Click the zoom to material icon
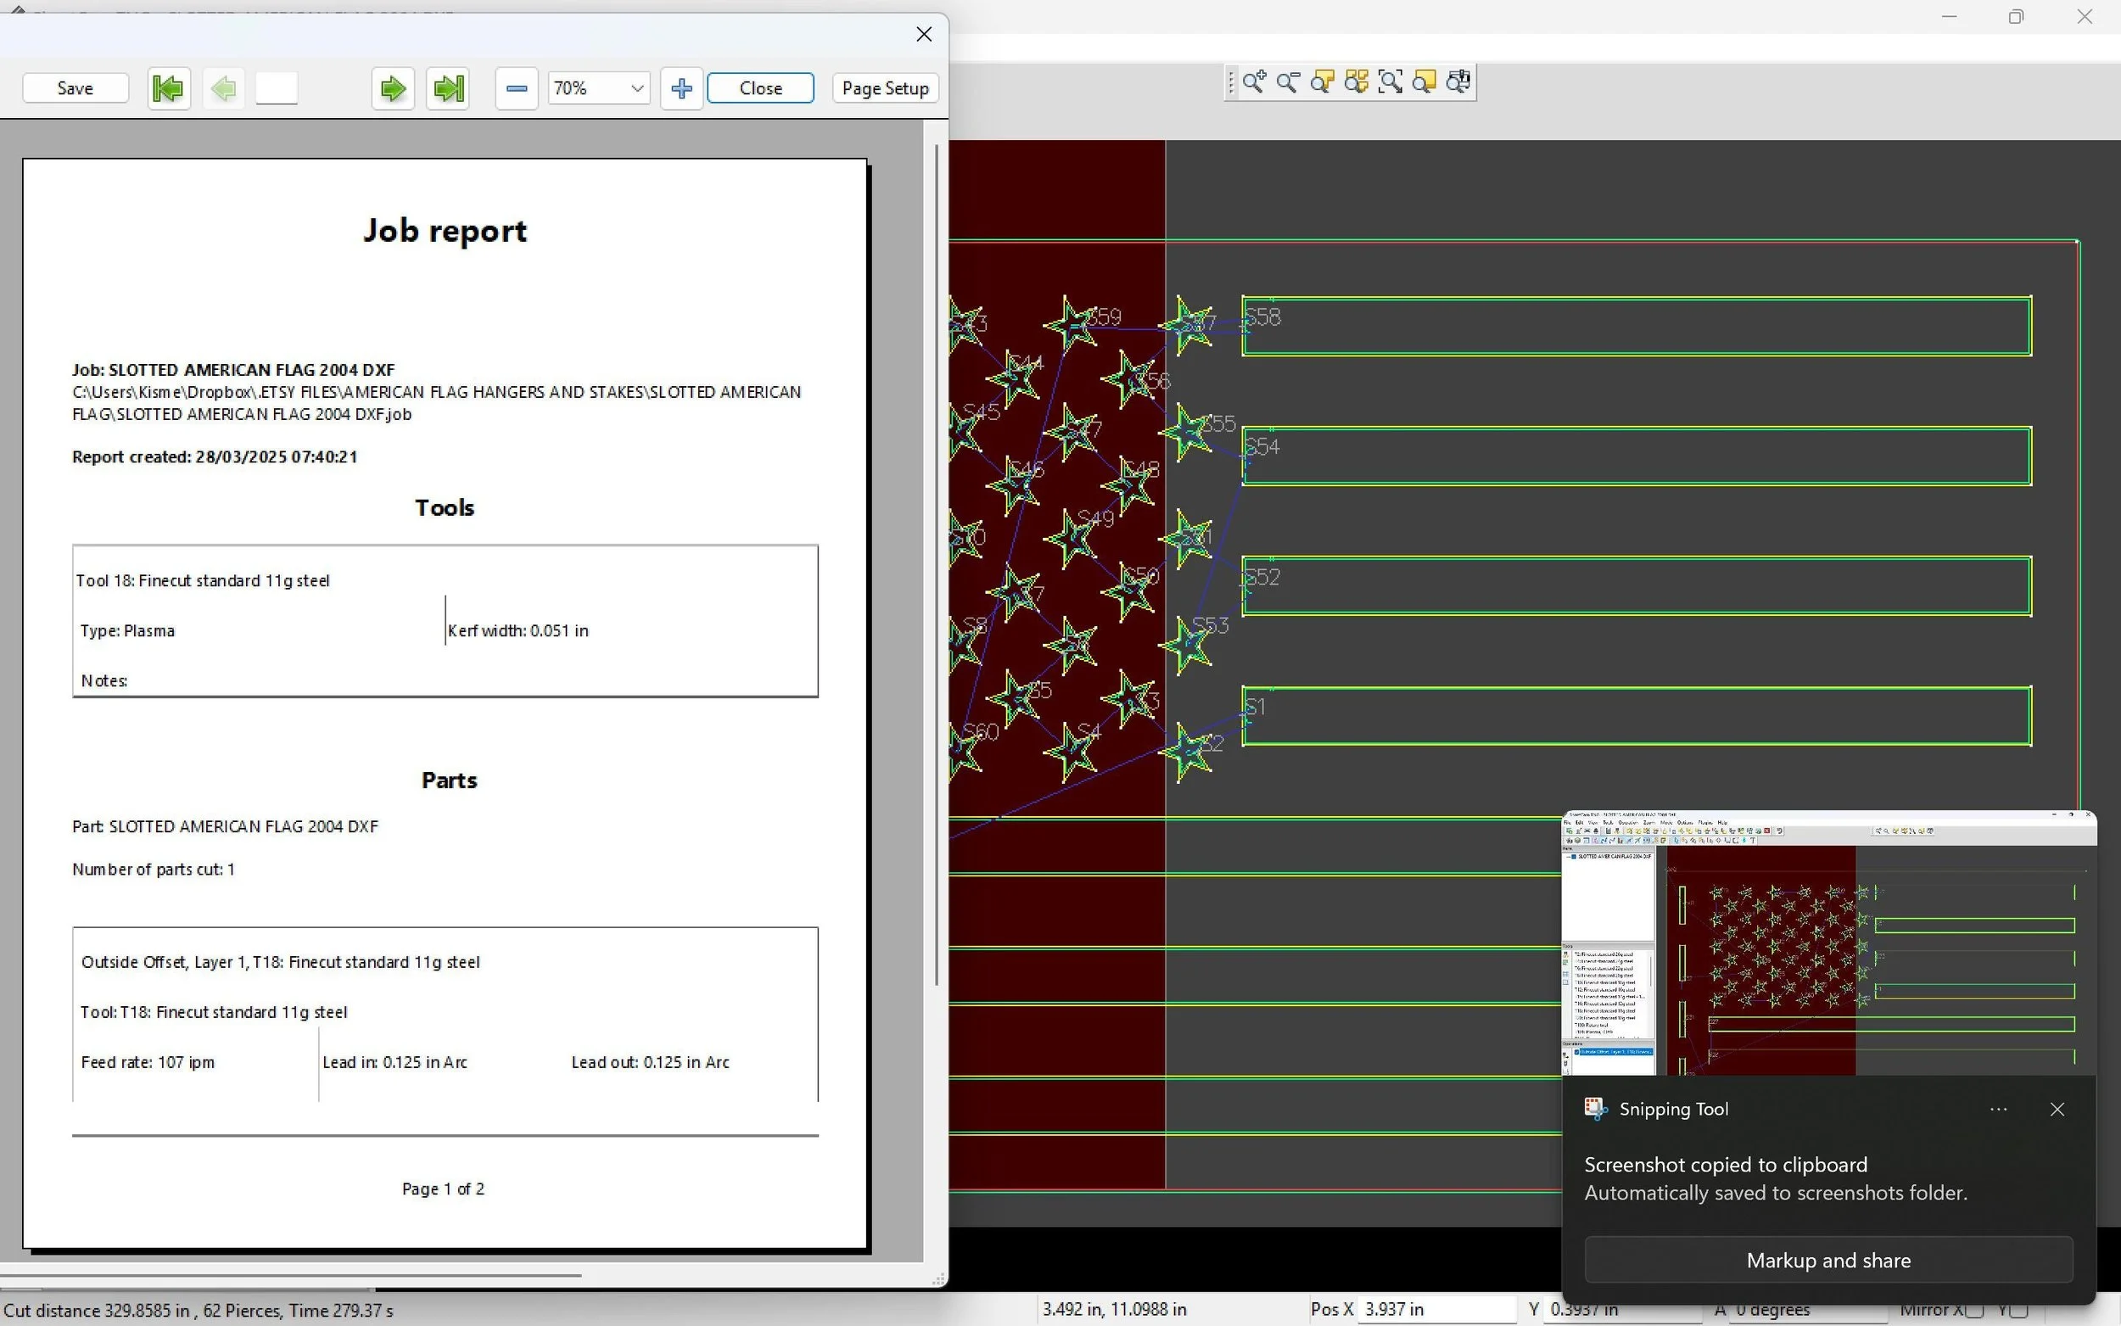 (1424, 82)
